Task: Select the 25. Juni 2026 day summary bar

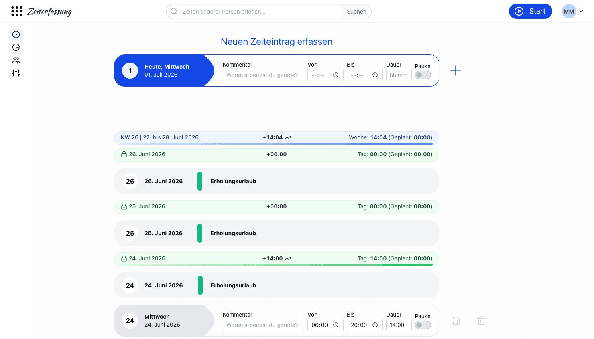Action: pos(277,207)
